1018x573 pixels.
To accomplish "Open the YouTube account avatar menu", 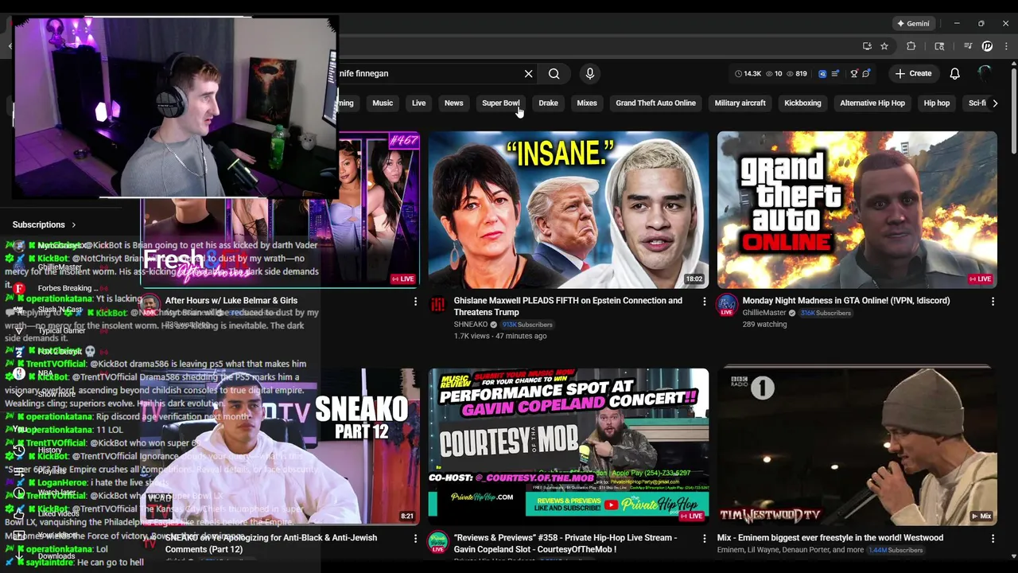I will 985,74.
